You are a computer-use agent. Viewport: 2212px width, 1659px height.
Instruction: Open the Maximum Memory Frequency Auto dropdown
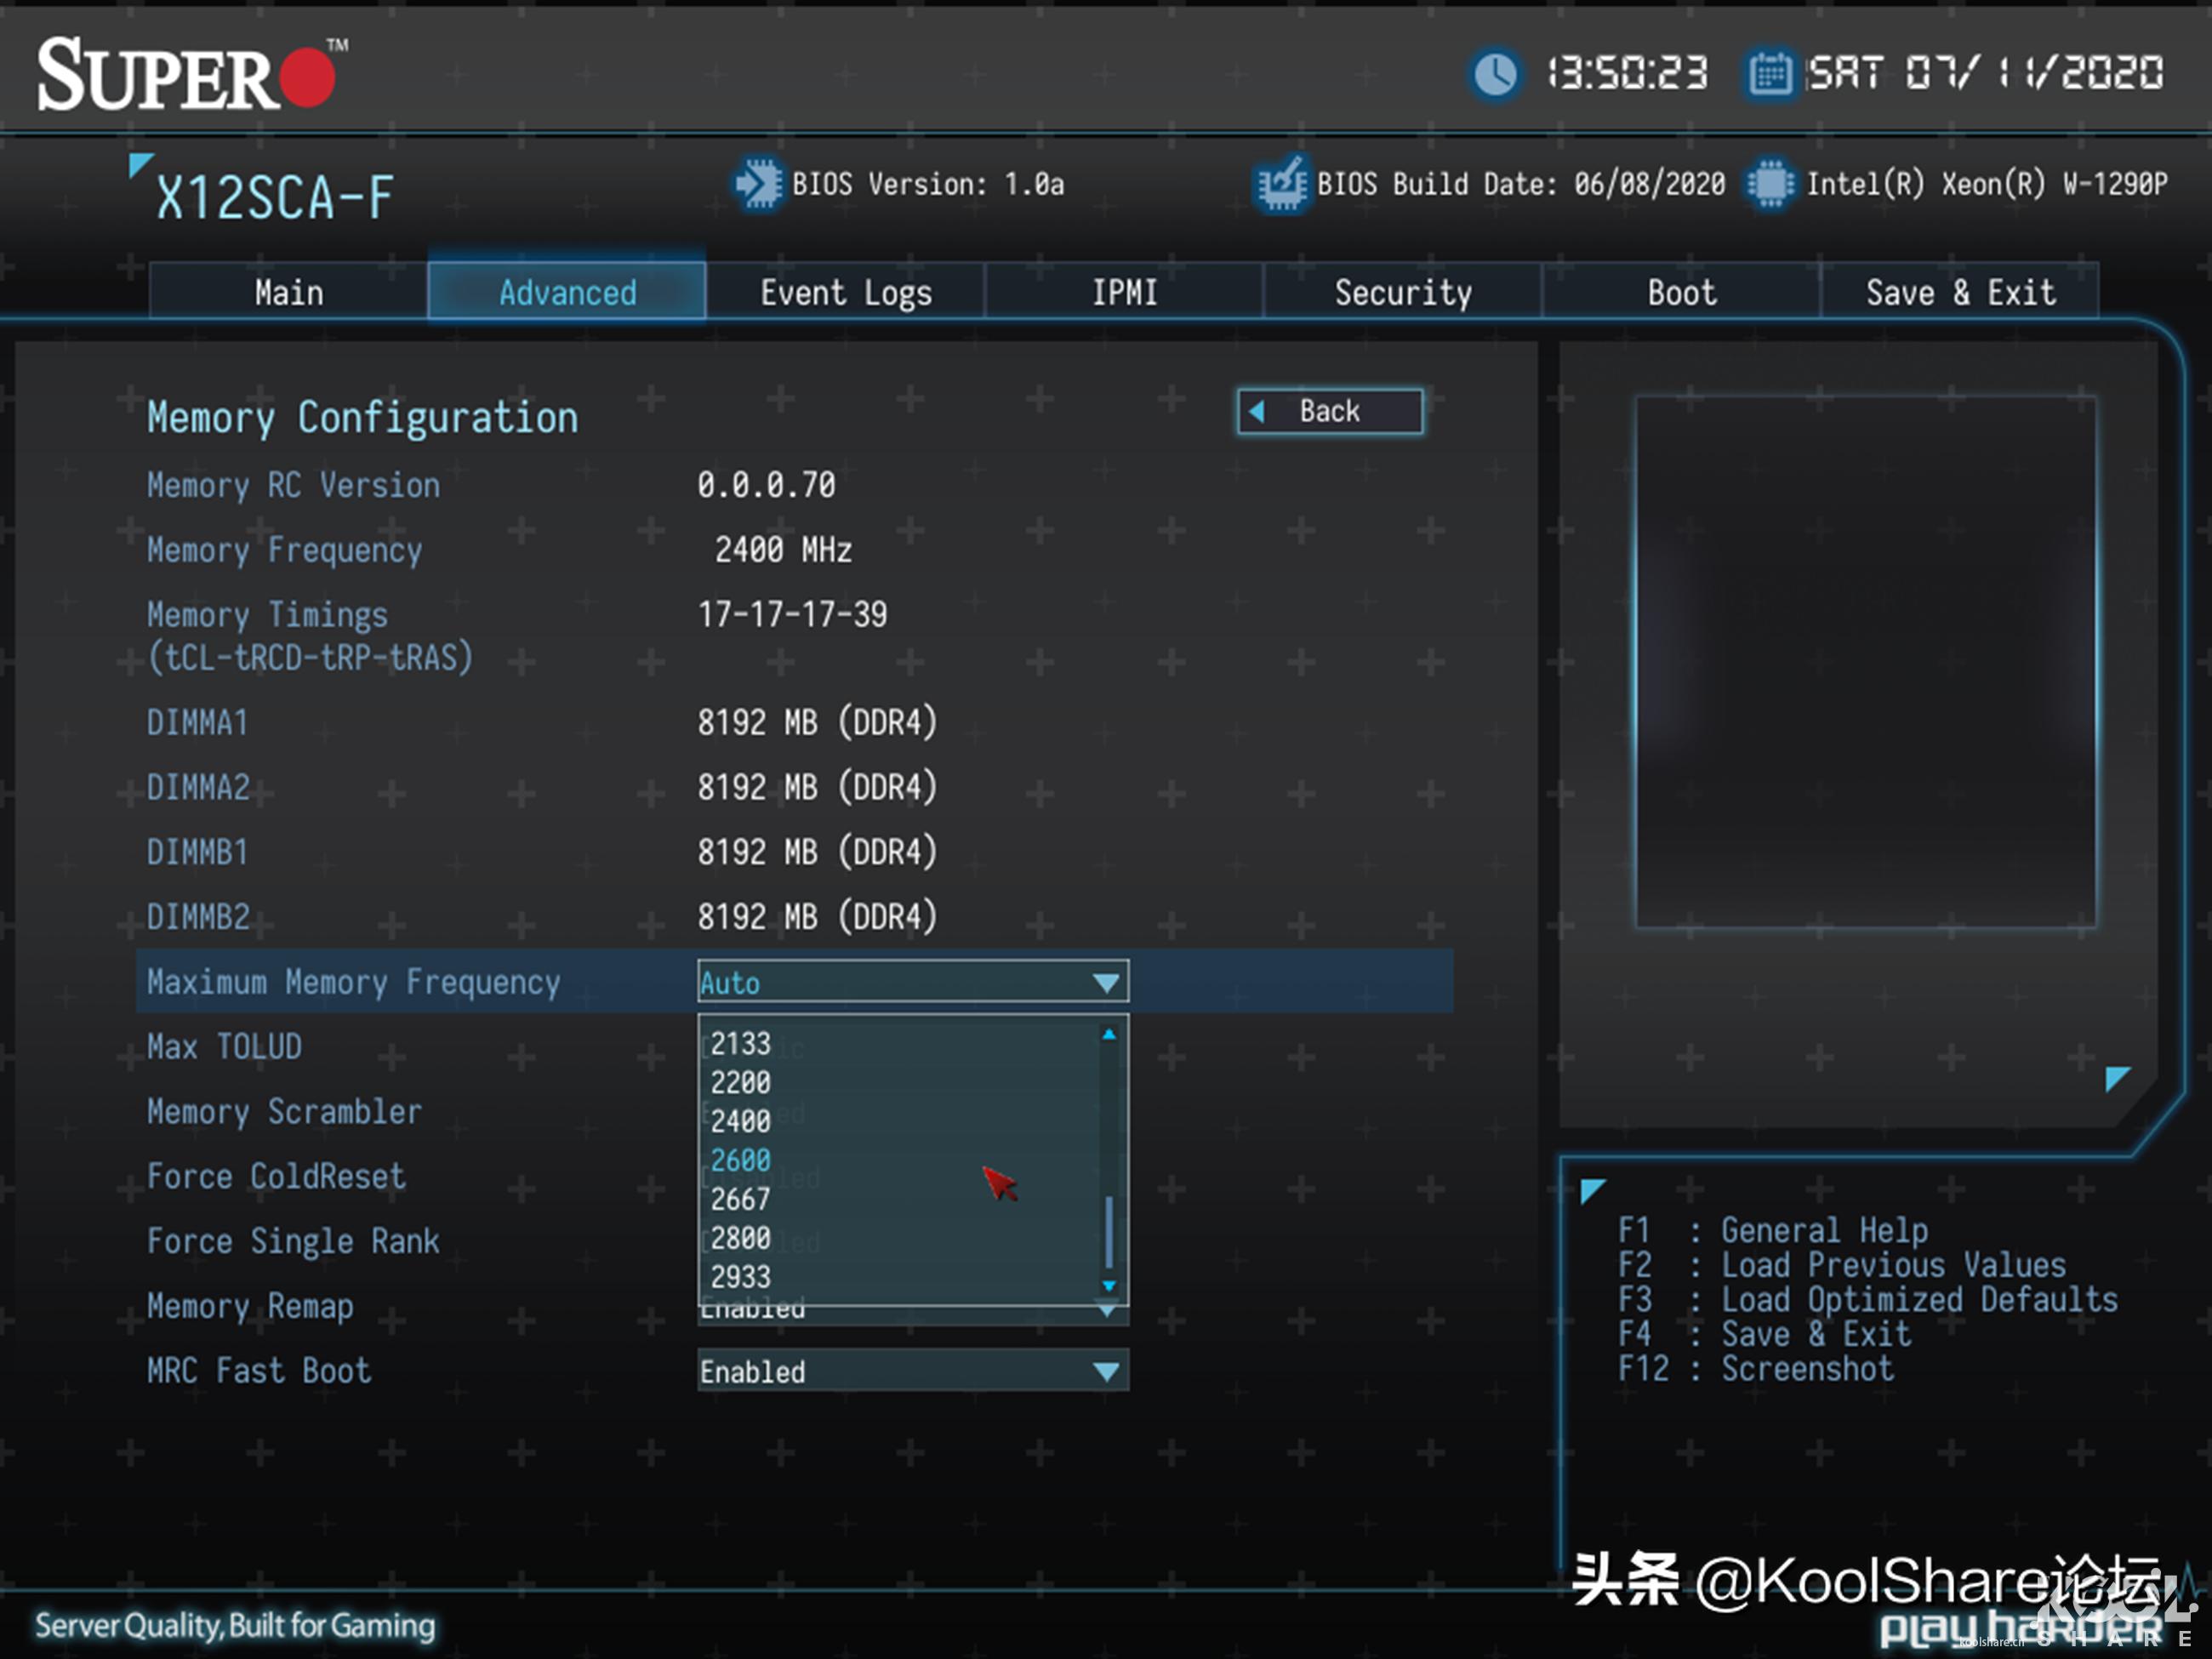tap(912, 982)
